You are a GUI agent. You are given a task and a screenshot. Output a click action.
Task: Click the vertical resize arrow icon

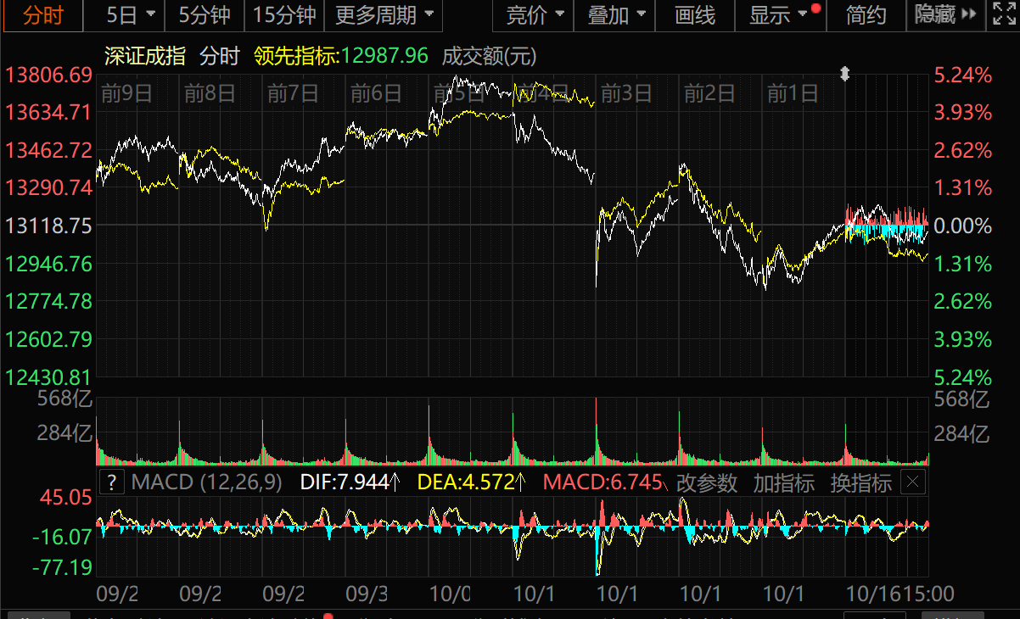[844, 75]
